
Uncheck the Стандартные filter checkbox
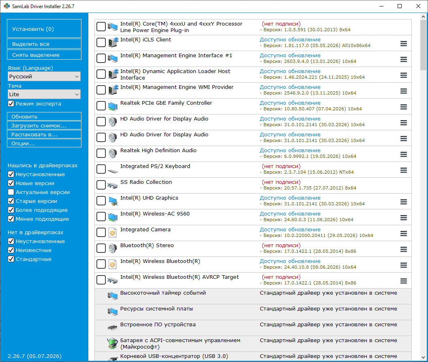pos(11,259)
